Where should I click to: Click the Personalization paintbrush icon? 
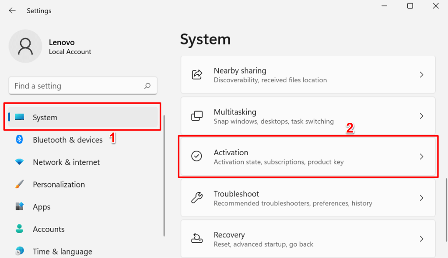tap(19, 185)
